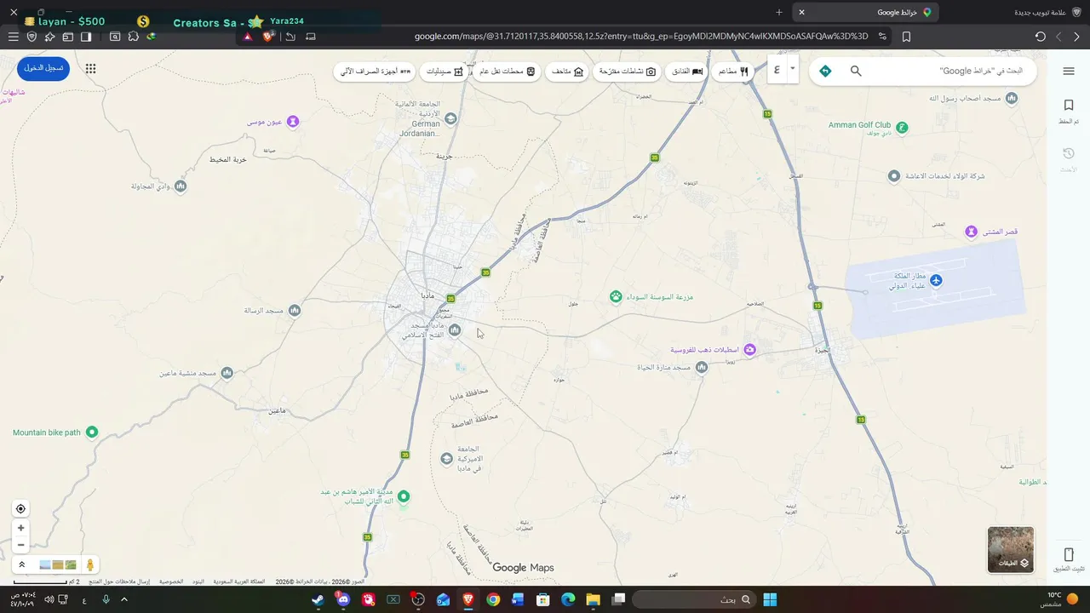Open site settings tune icon
Image resolution: width=1090 pixels, height=613 pixels.
[x=882, y=37]
